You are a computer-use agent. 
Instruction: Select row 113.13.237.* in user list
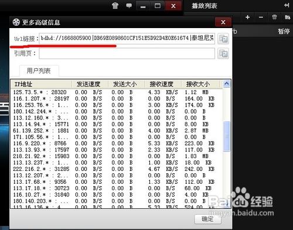click(x=117, y=163)
